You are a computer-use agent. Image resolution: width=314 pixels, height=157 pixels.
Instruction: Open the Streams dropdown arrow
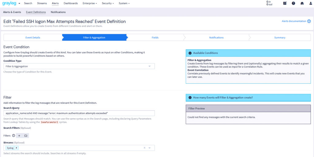(x=150, y=148)
